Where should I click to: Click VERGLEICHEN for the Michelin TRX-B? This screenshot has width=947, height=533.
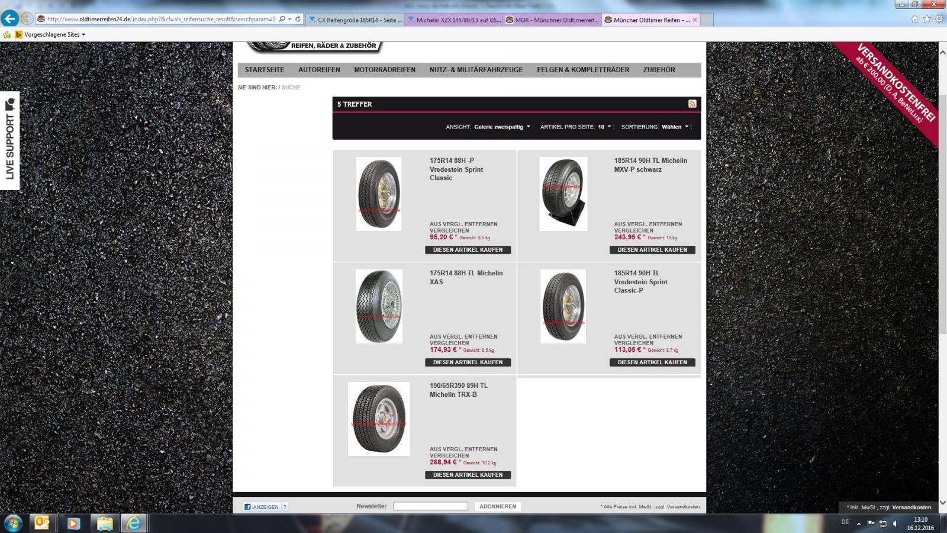pyautogui.click(x=449, y=455)
